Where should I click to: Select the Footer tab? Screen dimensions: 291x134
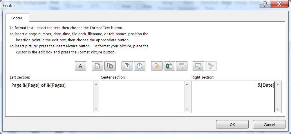[17, 18]
